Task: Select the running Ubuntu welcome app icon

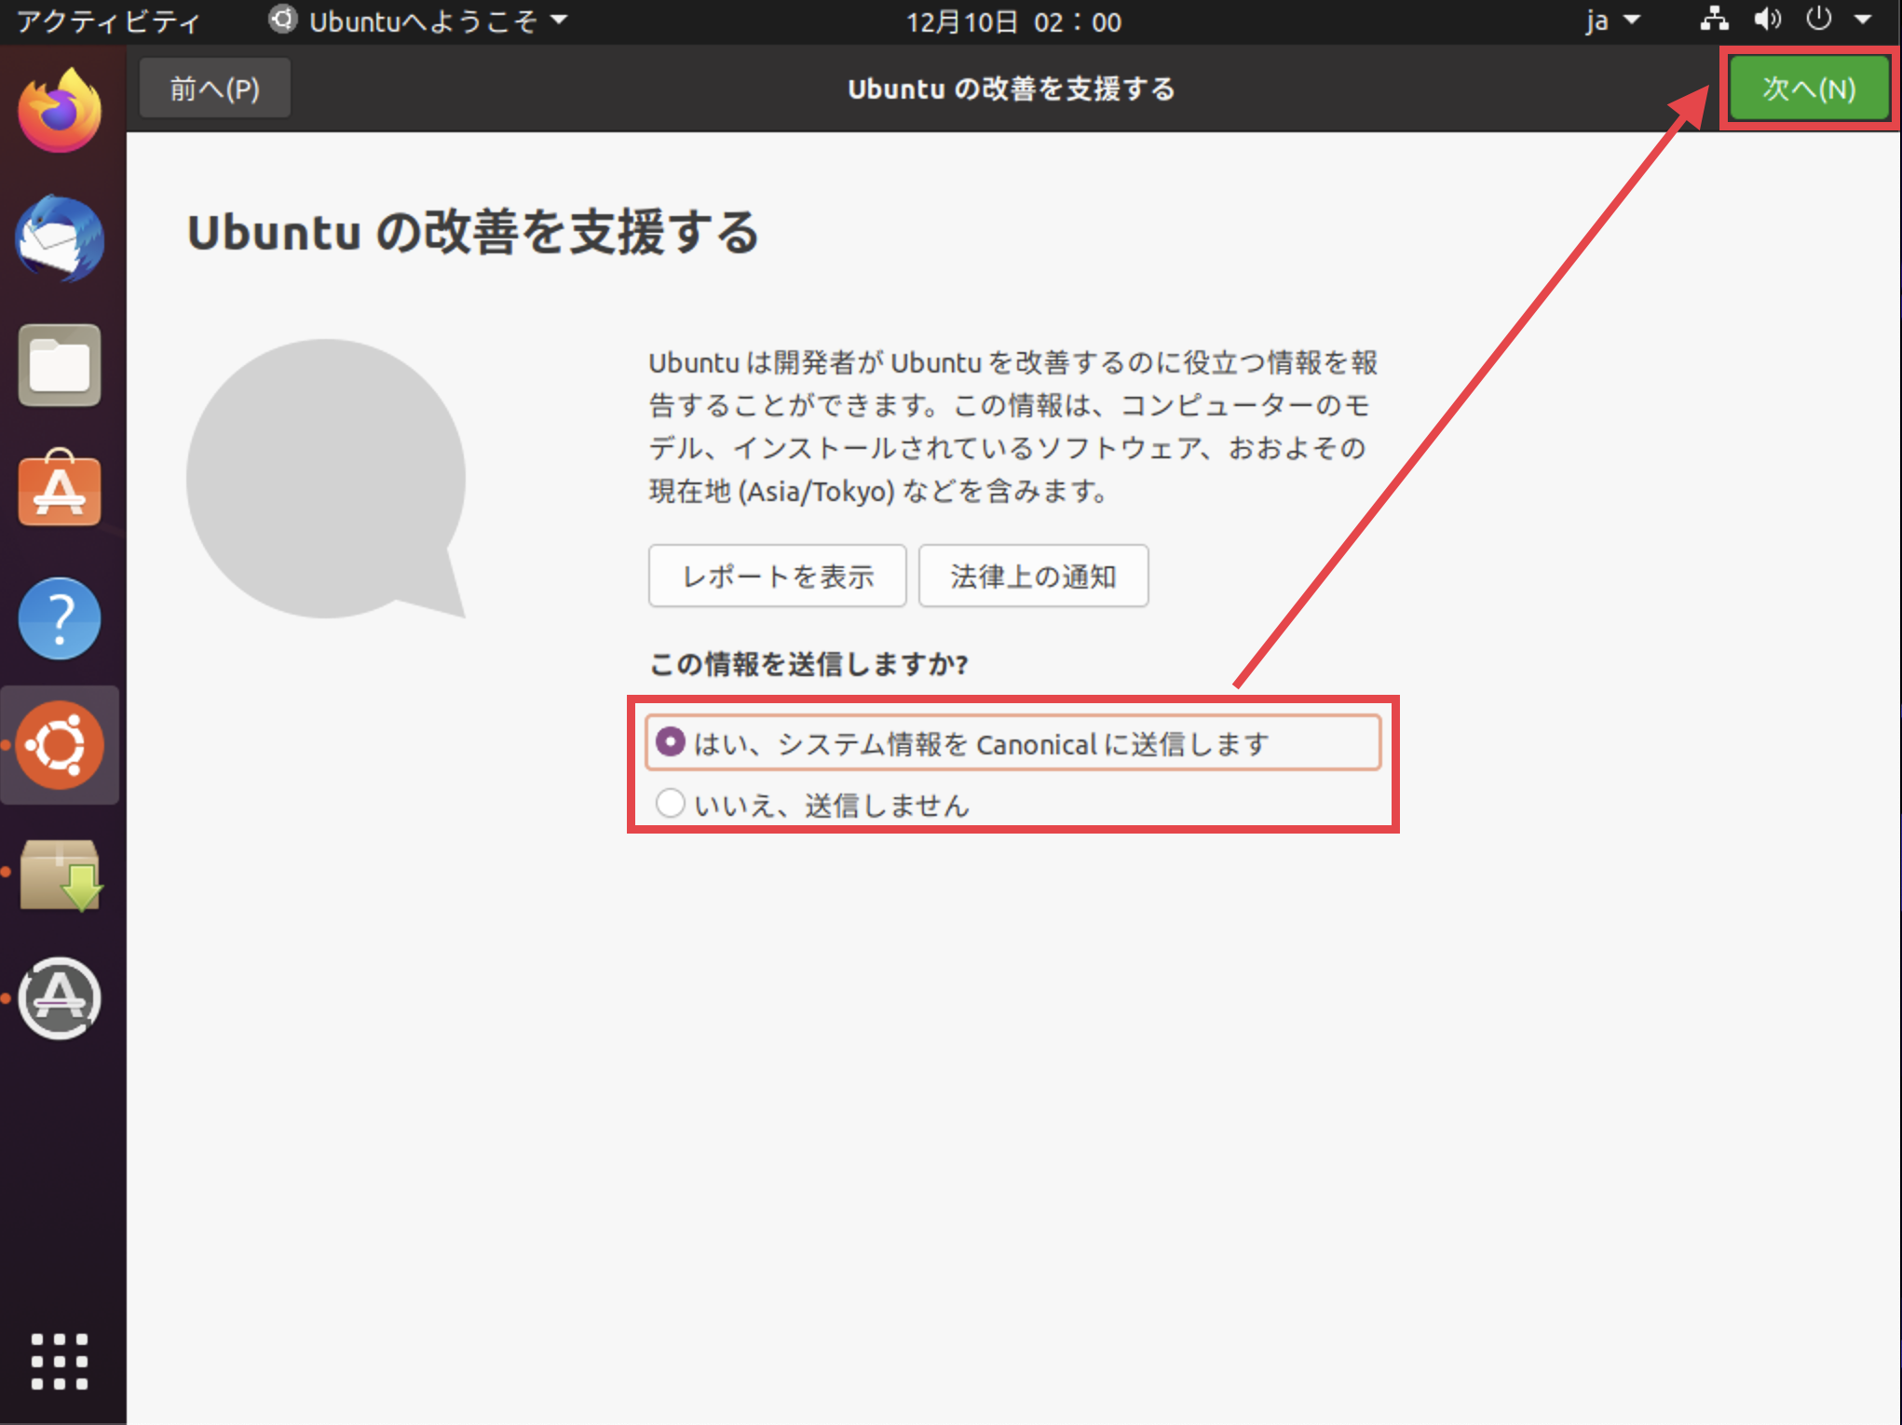Action: 59,745
